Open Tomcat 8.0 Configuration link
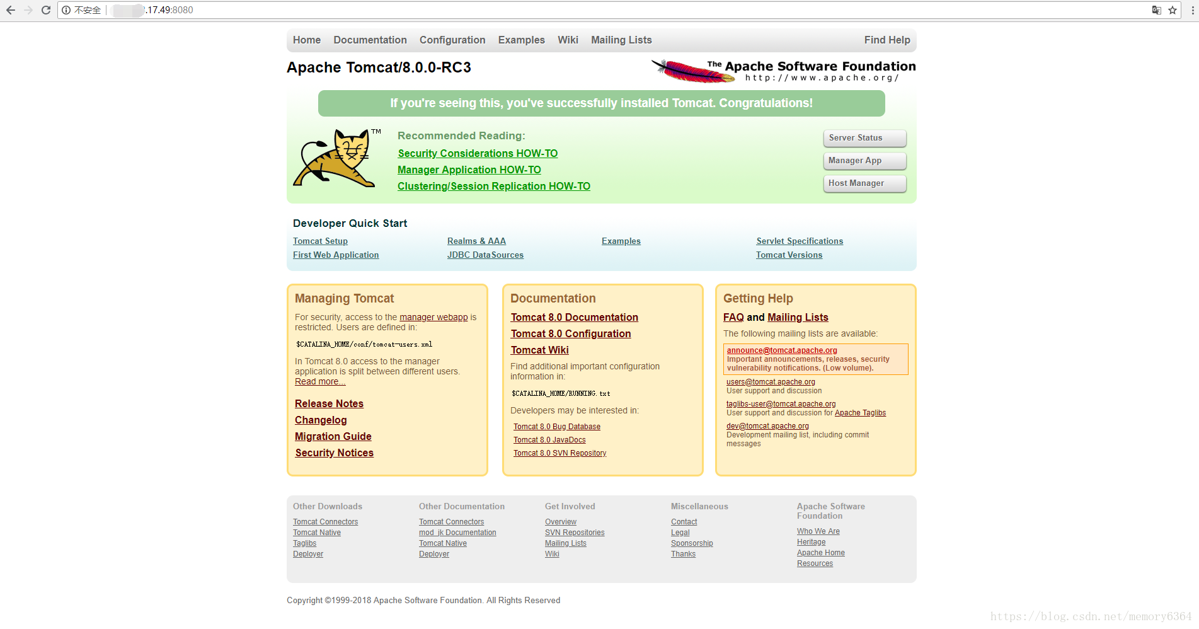This screenshot has height=629, width=1199. pos(571,334)
